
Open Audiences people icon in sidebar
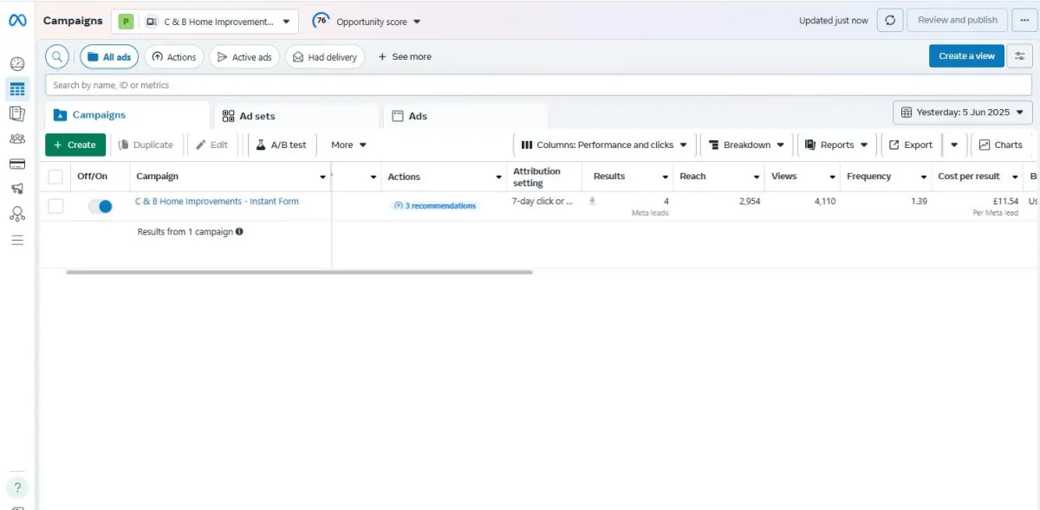coord(17,139)
